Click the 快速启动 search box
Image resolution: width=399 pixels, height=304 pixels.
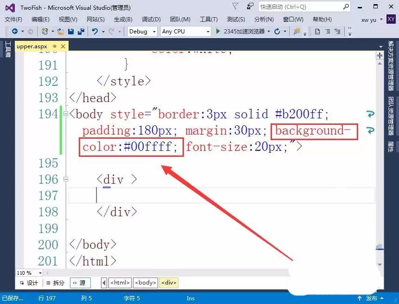[297, 6]
